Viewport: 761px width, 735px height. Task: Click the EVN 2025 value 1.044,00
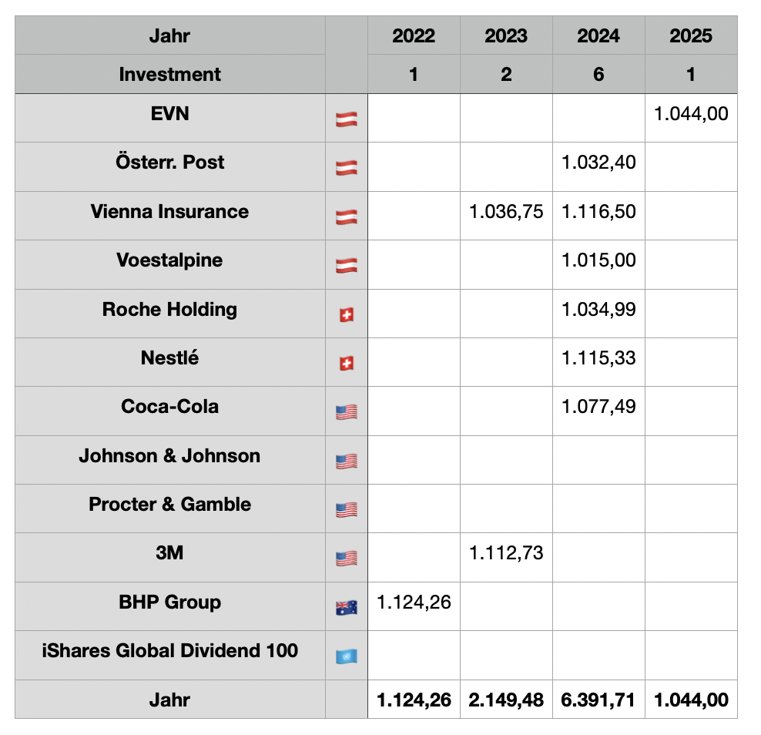pos(691,115)
